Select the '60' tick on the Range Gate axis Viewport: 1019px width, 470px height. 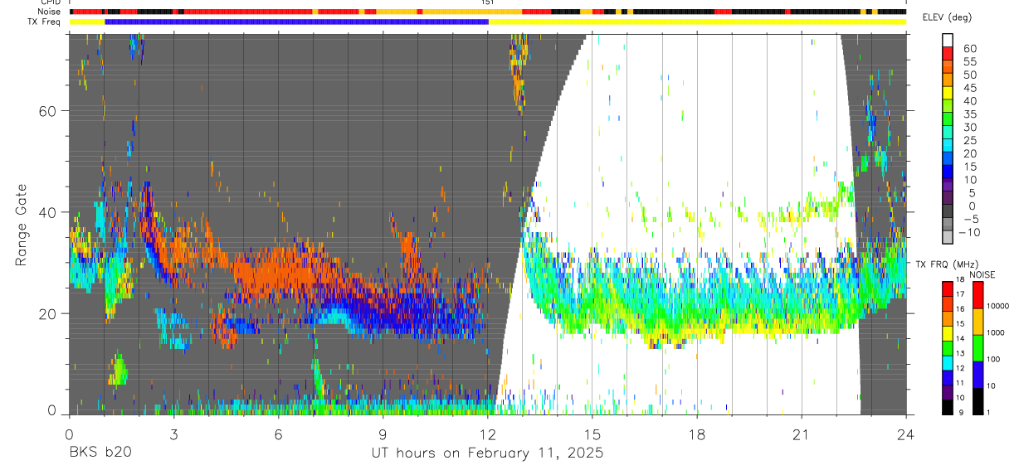click(48, 111)
